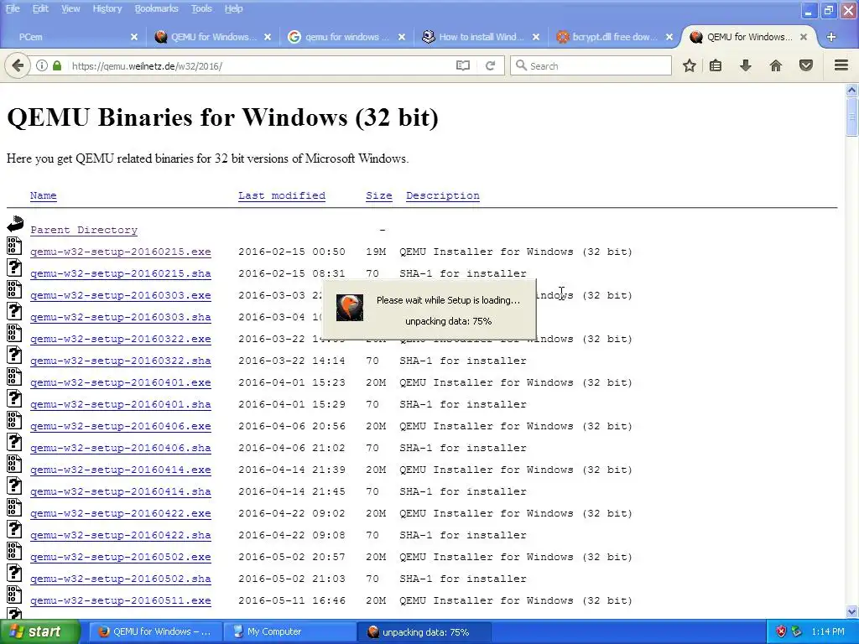The width and height of the screenshot is (859, 644).
Task: Click the browser back arrow button
Action: 18,66
